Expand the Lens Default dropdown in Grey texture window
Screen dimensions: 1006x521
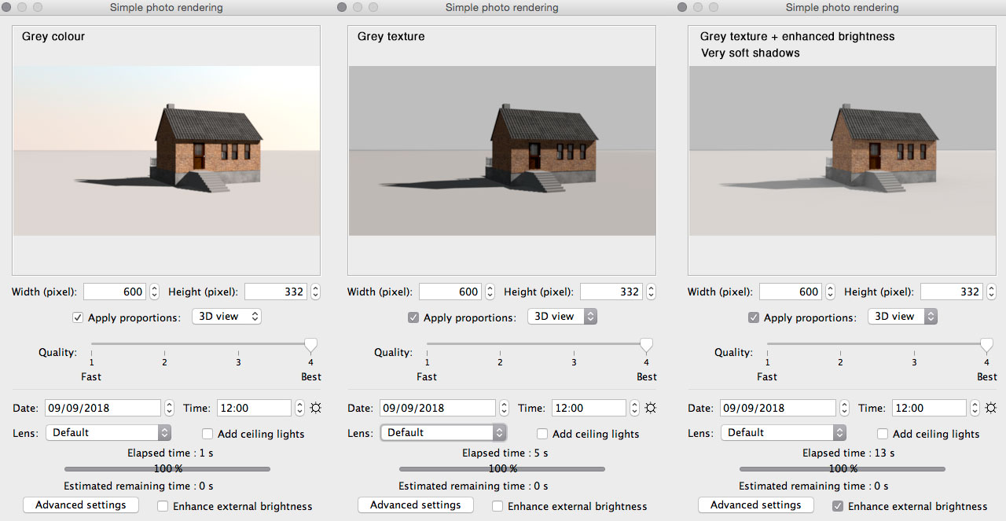(x=444, y=433)
